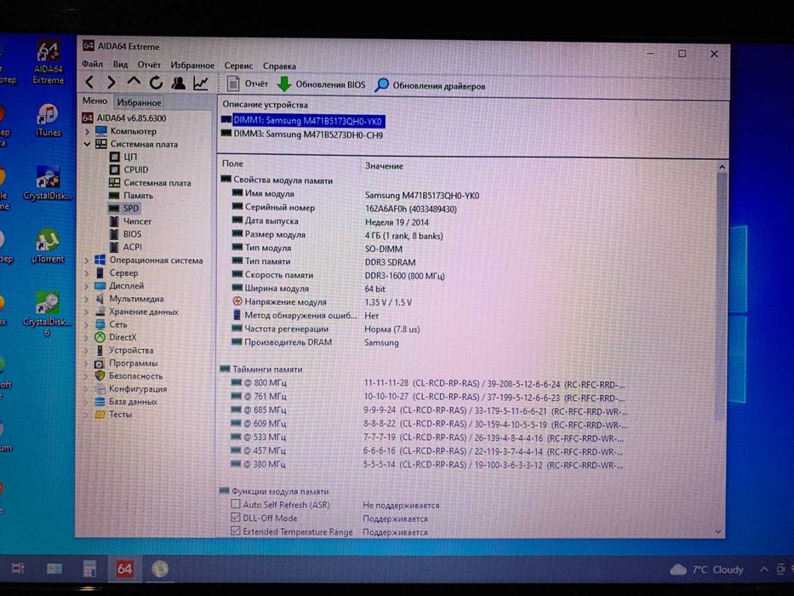The width and height of the screenshot is (794, 596).
Task: Click scrollbar down arrow in details pane
Action: pyautogui.click(x=718, y=531)
